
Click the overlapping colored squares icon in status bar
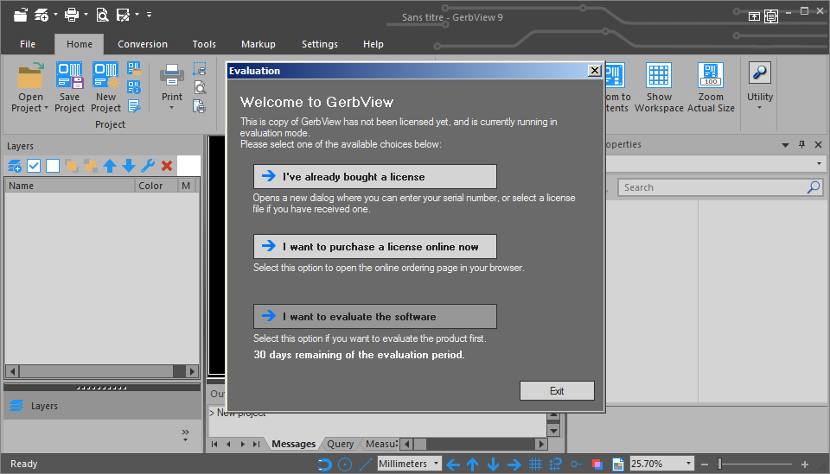pyautogui.click(x=597, y=464)
